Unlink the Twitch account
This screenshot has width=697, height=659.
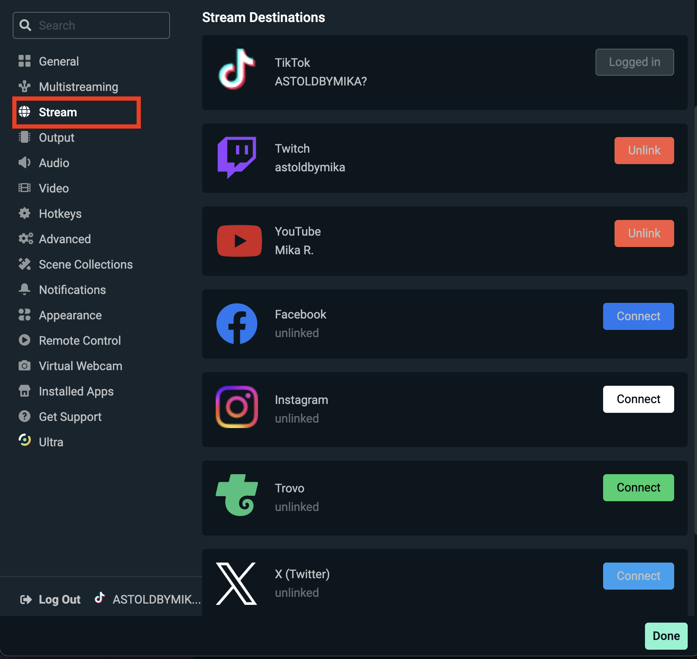click(x=644, y=150)
